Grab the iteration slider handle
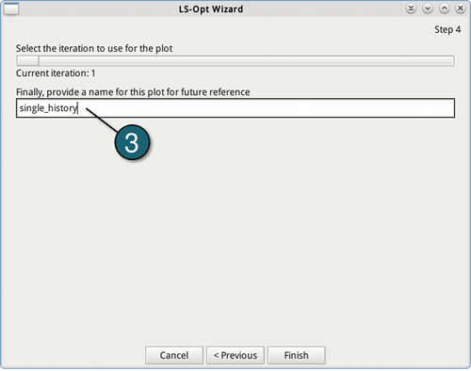Screen dimensions: 471x371 (x=28, y=60)
